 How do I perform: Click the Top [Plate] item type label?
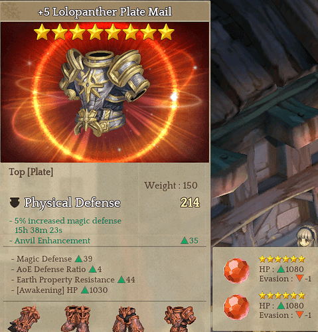31,172
